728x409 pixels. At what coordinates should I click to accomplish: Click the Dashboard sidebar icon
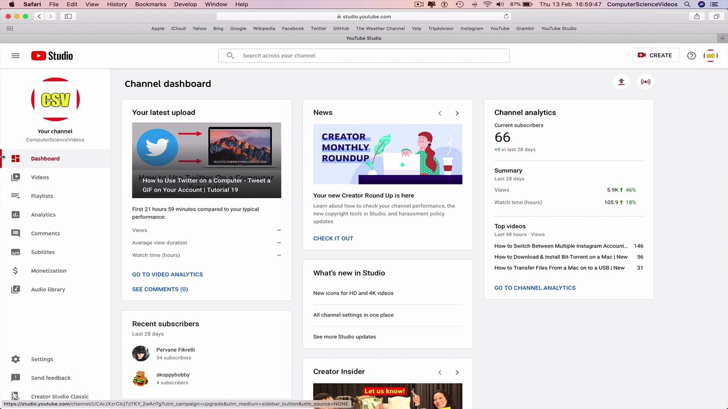tap(15, 158)
